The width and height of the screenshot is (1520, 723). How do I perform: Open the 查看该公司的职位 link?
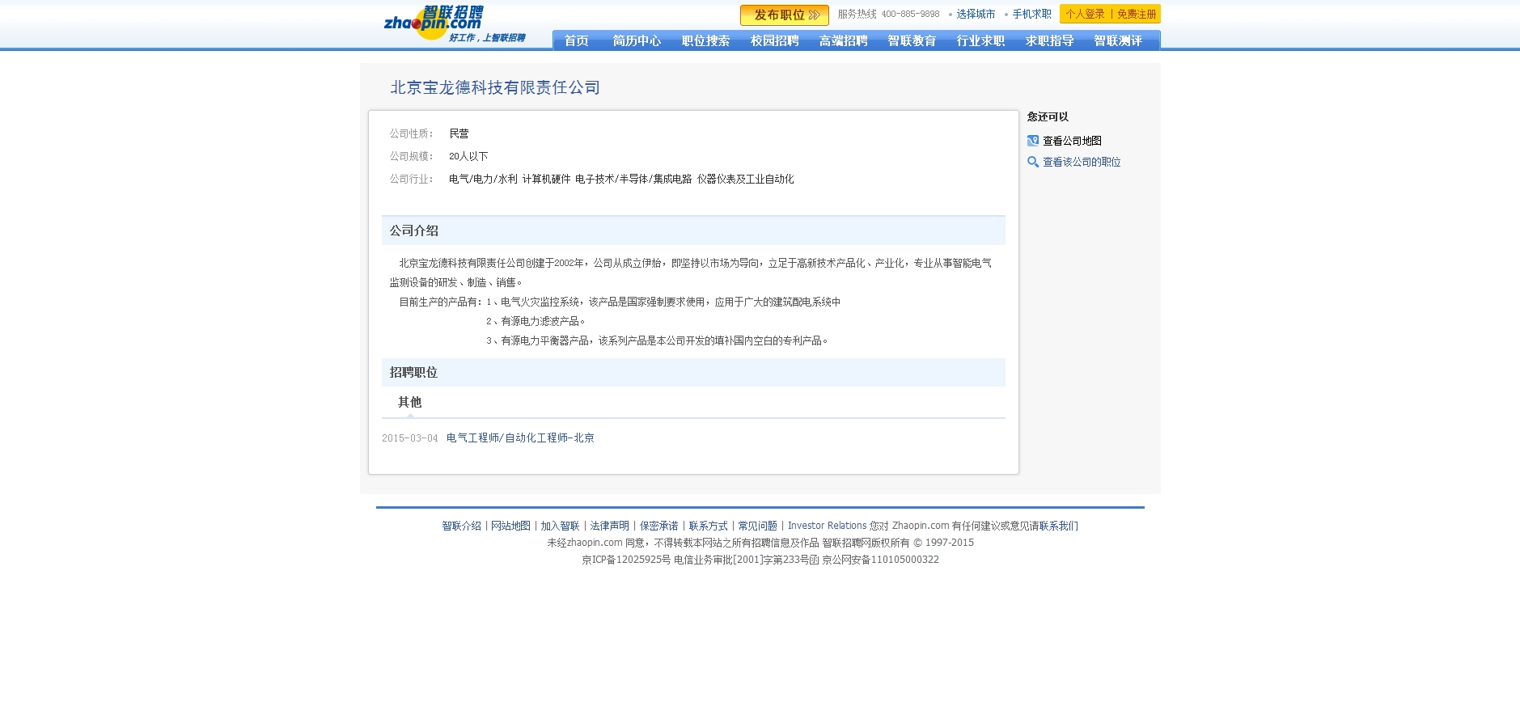tap(1082, 162)
